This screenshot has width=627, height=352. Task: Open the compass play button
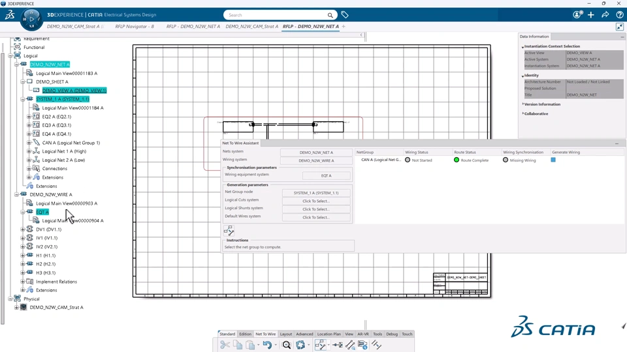pyautogui.click(x=31, y=19)
